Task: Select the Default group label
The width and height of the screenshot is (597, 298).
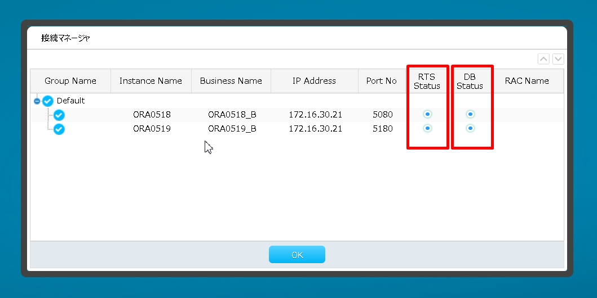Action: [71, 101]
